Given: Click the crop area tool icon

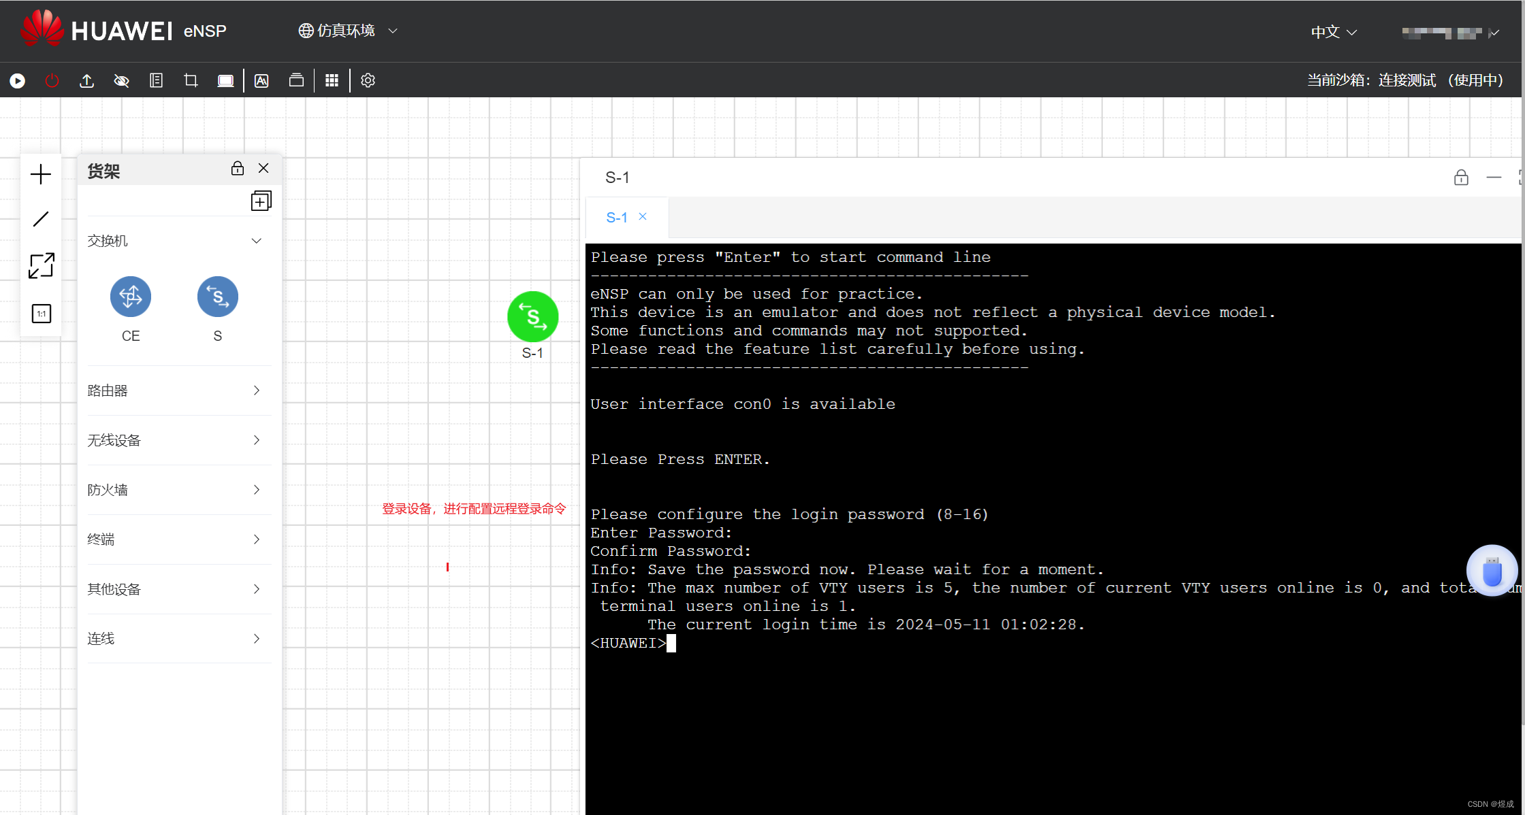Looking at the screenshot, I should click(x=191, y=81).
